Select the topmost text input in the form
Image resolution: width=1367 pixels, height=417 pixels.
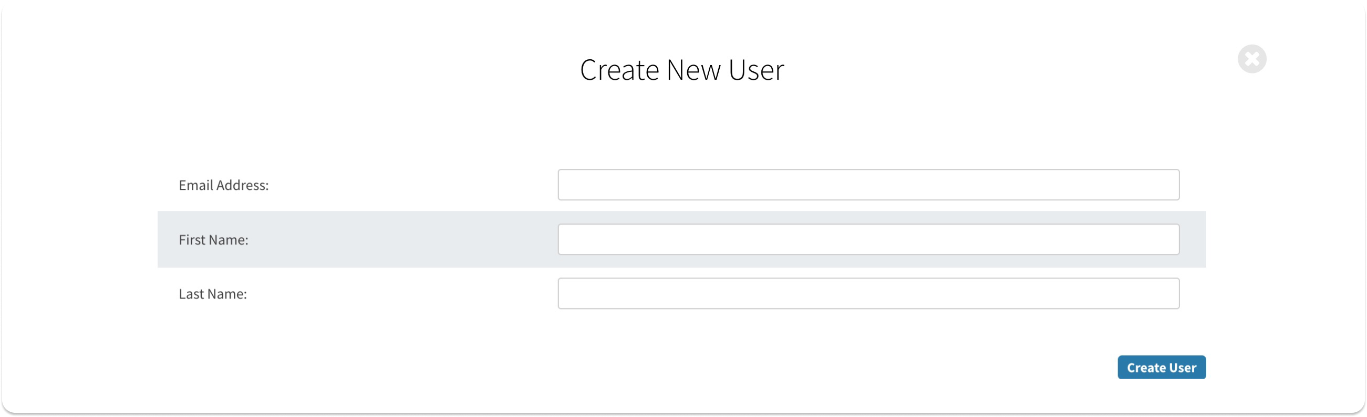click(868, 185)
